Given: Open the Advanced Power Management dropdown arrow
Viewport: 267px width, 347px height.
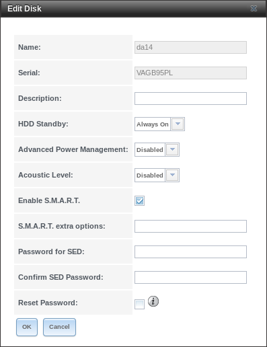Looking at the screenshot, I should click(172, 149).
